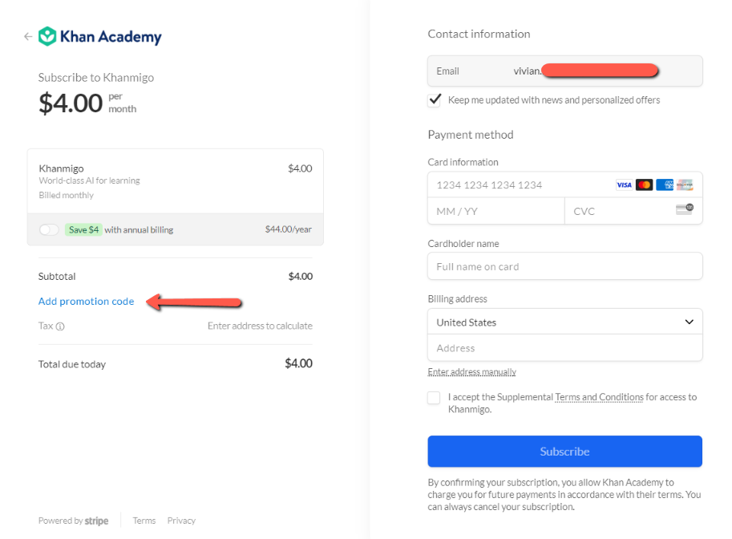732x539 pixels.
Task: Click the CVC card hint icon
Action: [x=684, y=210]
